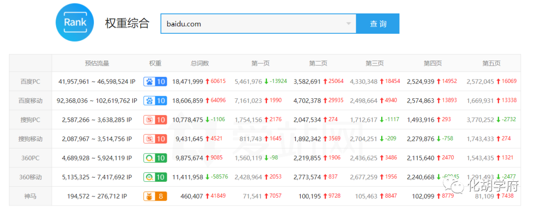Click the 360 mobile weight 10 badge
The width and height of the screenshot is (536, 209).
pos(155,177)
